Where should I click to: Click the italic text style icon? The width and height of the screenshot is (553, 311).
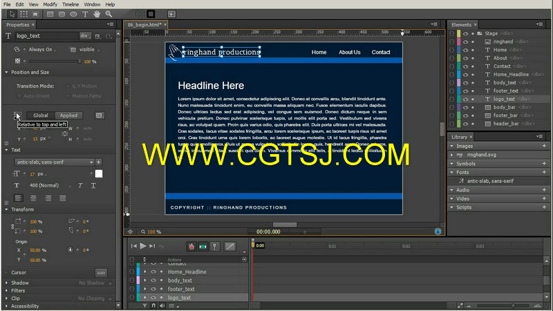tap(80, 185)
